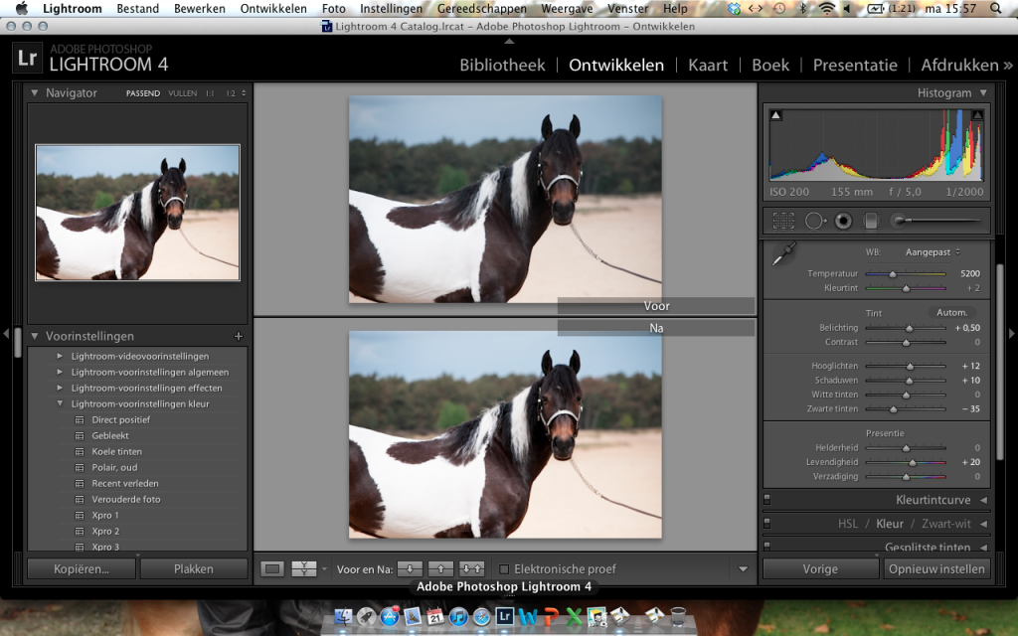Select the Crop Overlay tool
The height and width of the screenshot is (636, 1018).
(x=783, y=222)
